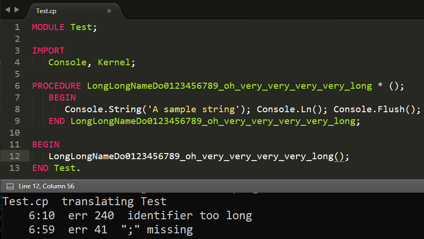Click the Console.Ln() call
Screen dimensions: 424x239
(292, 109)
